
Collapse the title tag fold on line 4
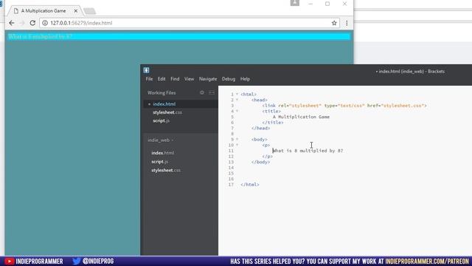[x=237, y=111]
